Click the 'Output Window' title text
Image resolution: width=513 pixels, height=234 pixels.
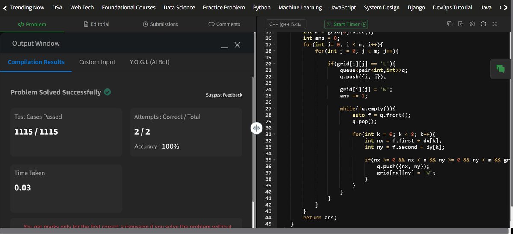pyautogui.click(x=36, y=44)
